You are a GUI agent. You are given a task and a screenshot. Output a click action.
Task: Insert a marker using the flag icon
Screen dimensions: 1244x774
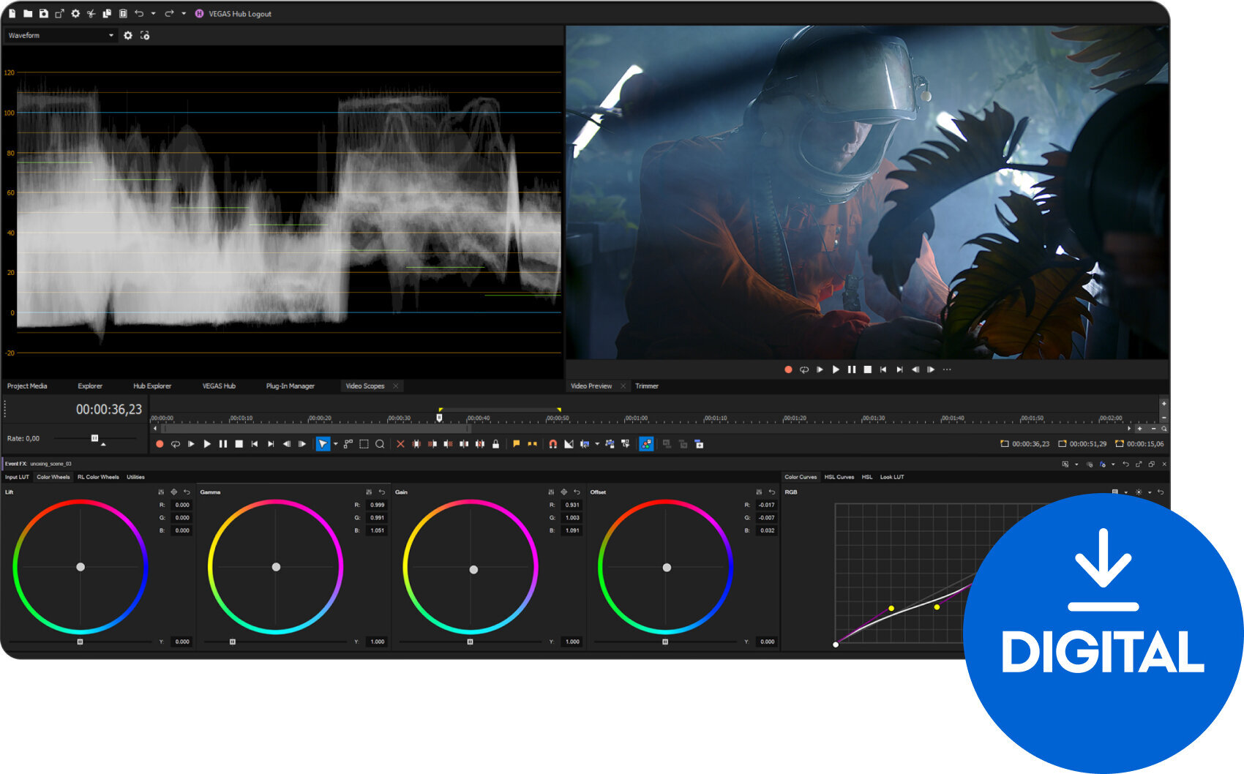[x=517, y=443]
